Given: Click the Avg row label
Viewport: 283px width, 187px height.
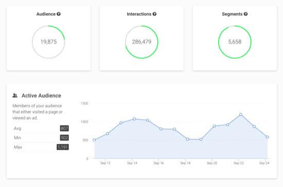Looking at the screenshot, I should click(x=17, y=129).
